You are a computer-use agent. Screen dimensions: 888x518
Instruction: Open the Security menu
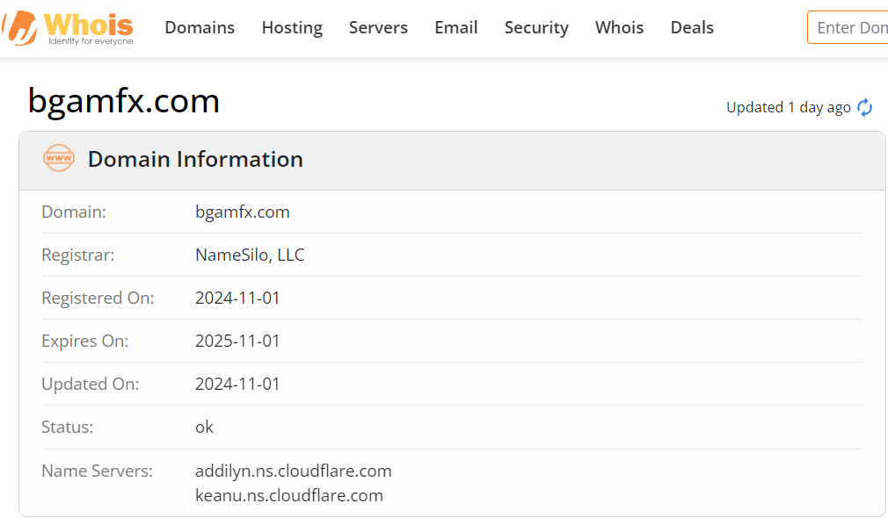coord(536,27)
